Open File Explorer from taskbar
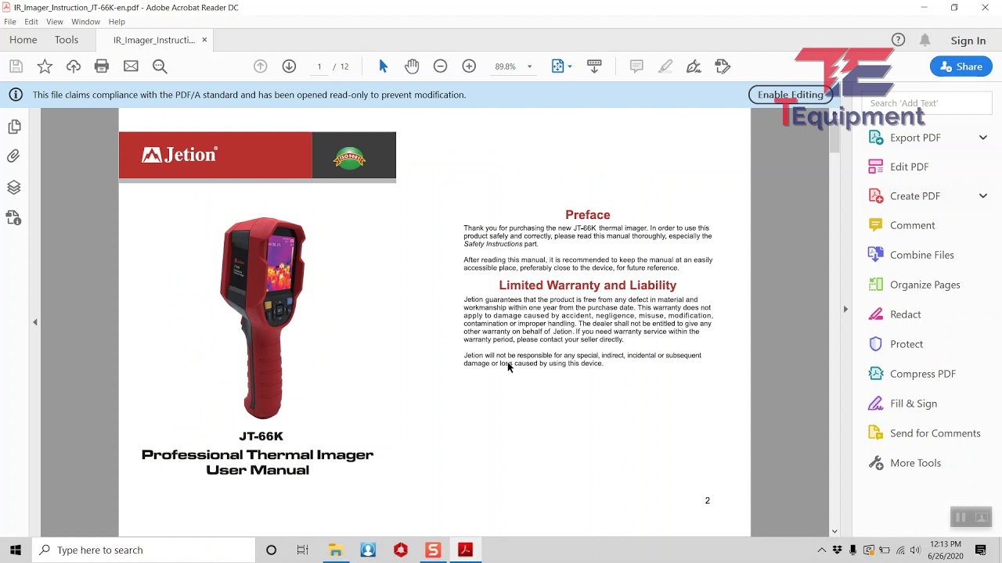 336,550
